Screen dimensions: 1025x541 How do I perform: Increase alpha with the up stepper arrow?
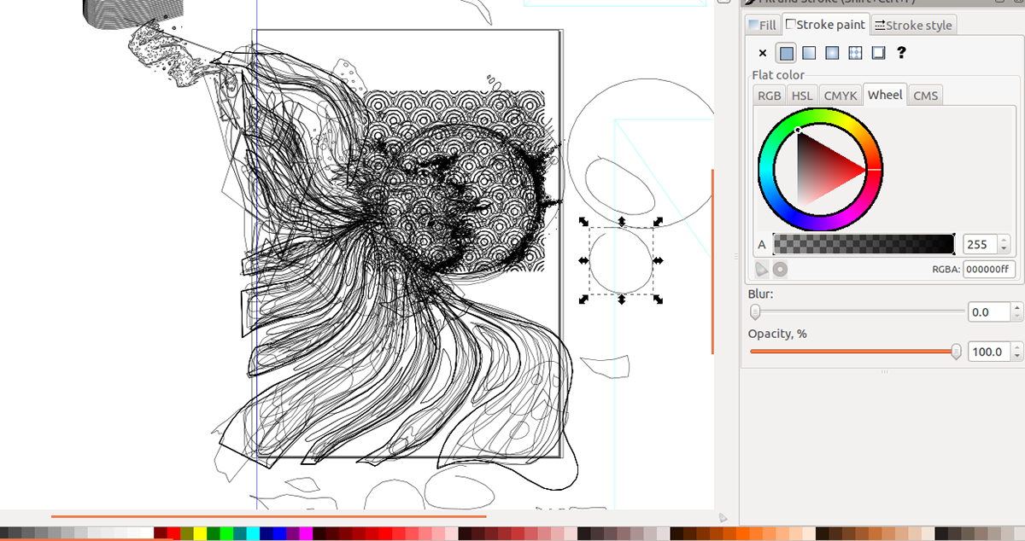[x=1005, y=240]
